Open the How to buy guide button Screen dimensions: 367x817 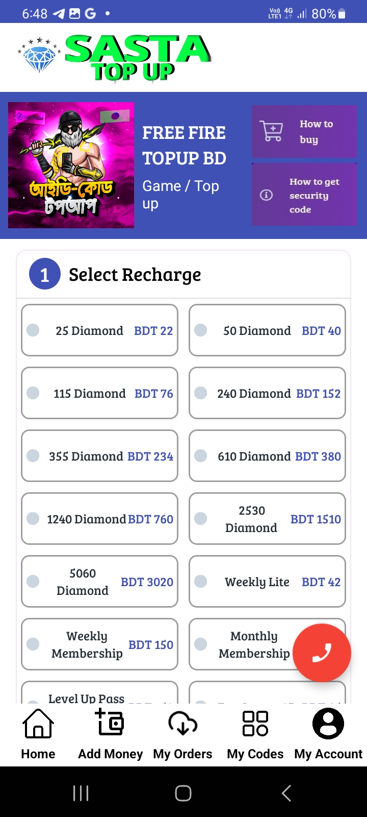pos(304,132)
